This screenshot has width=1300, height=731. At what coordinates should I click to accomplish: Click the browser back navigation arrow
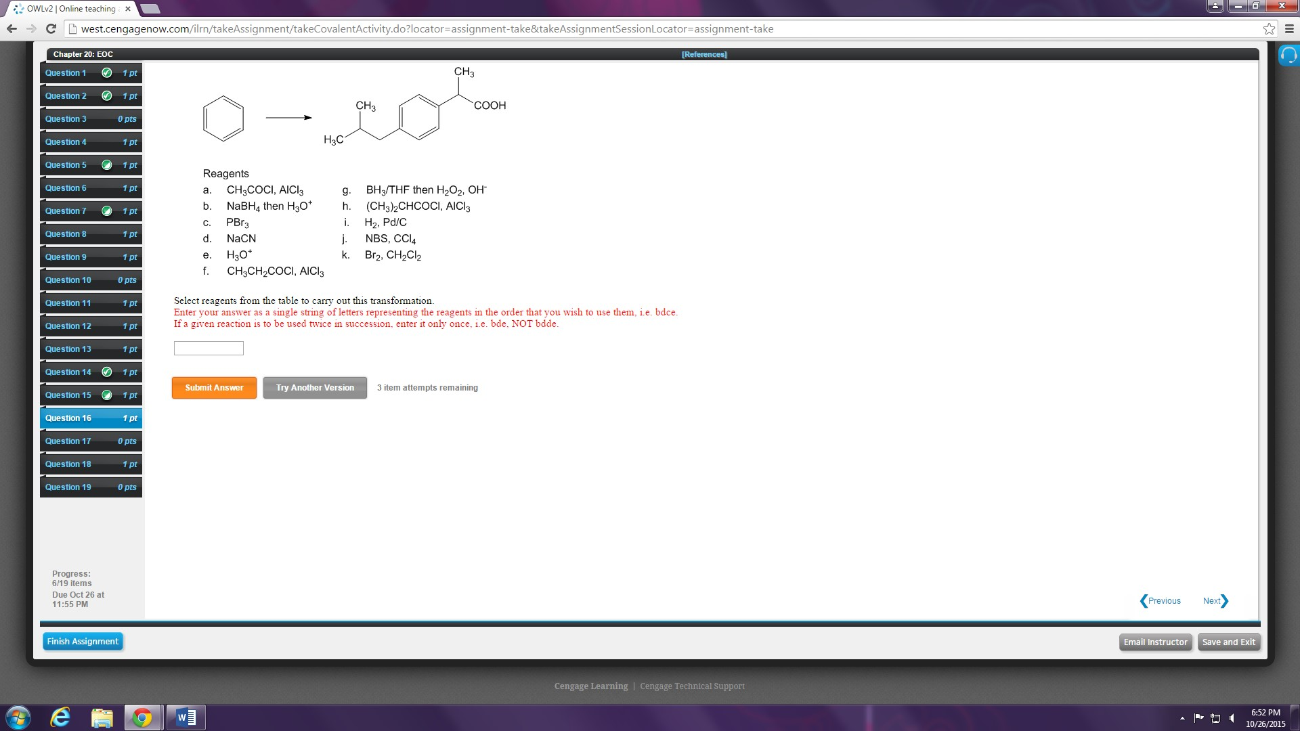pyautogui.click(x=12, y=28)
